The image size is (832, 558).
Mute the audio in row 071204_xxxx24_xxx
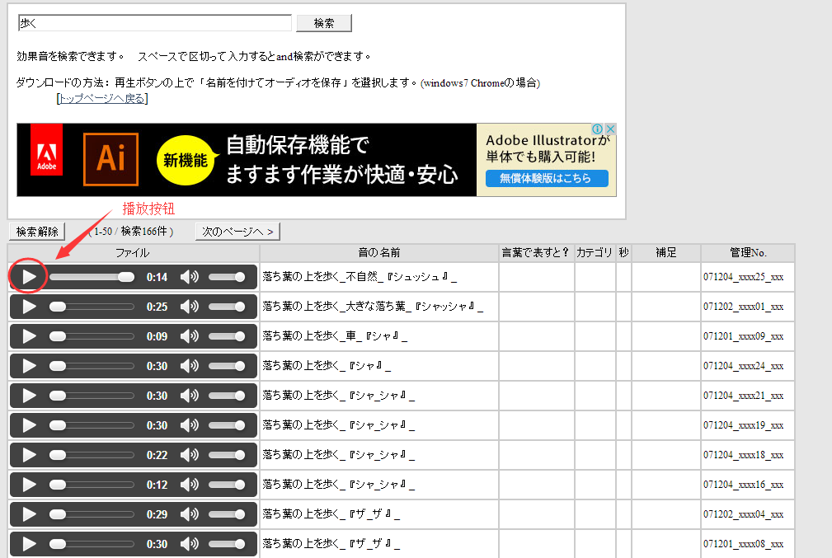[190, 366]
